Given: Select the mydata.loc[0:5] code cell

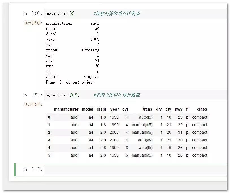Looking at the screenshot, I should click(x=136, y=95).
